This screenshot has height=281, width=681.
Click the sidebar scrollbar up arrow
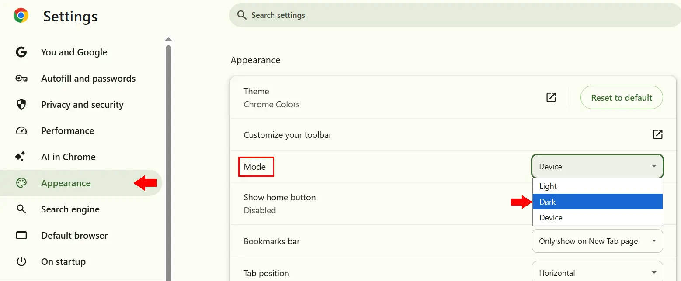pyautogui.click(x=169, y=39)
